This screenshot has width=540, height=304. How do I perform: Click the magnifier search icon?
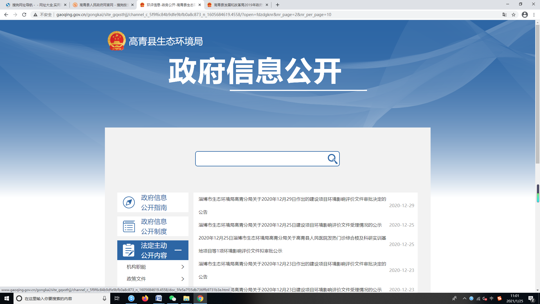tap(332, 159)
